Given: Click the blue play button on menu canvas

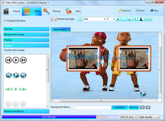Looking at the screenshot, I should (x=143, y=94).
